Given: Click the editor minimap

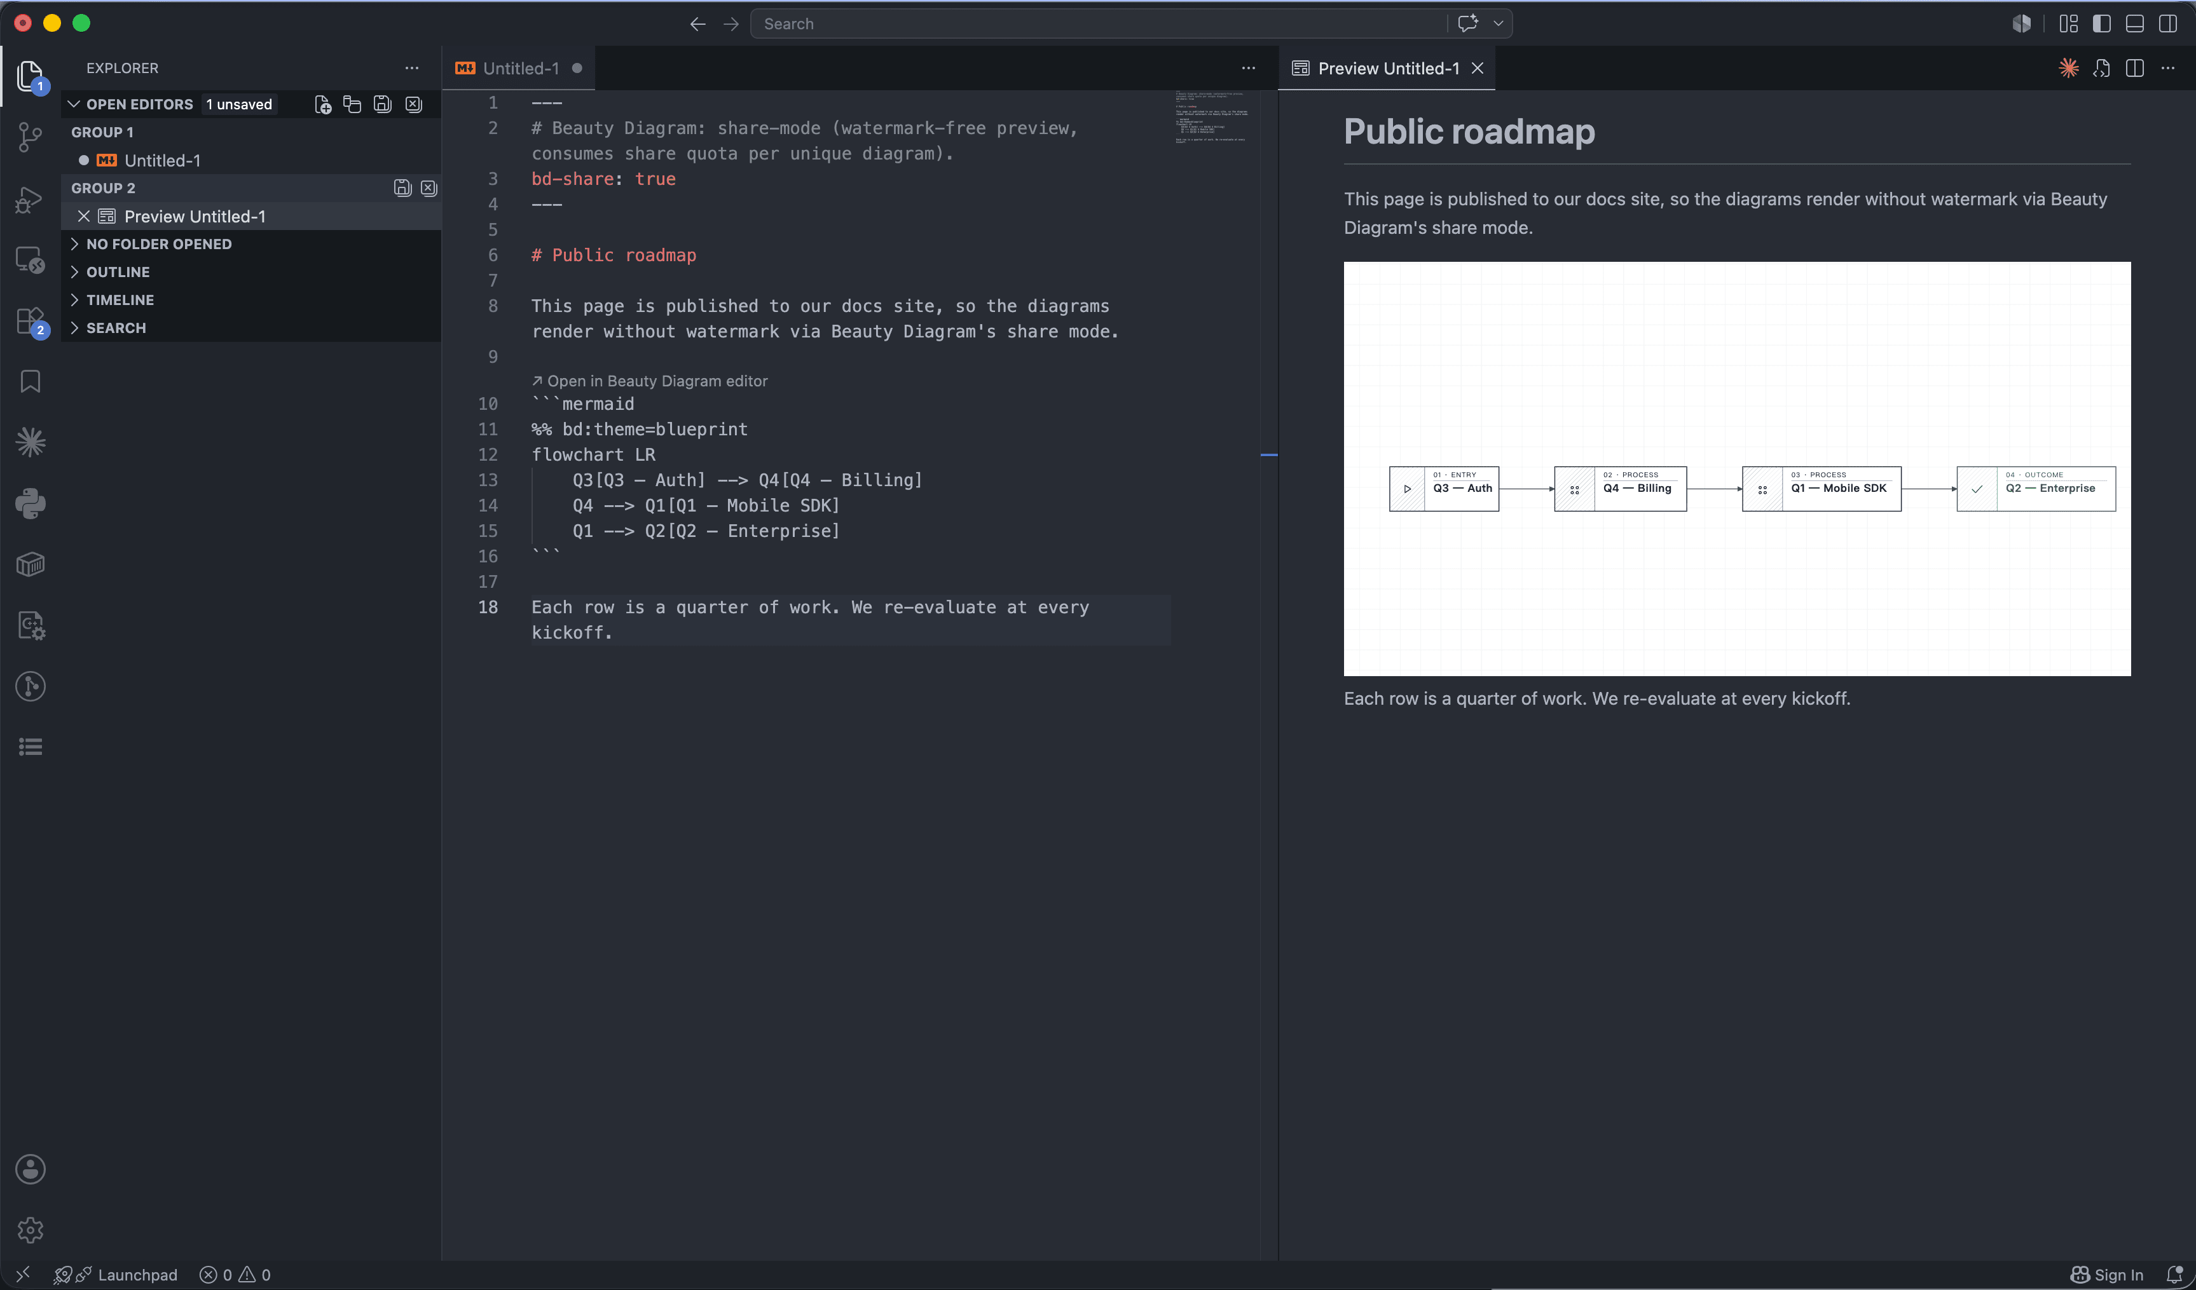Looking at the screenshot, I should [x=1214, y=117].
